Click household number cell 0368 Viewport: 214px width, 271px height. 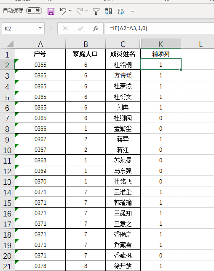tap(40, 160)
